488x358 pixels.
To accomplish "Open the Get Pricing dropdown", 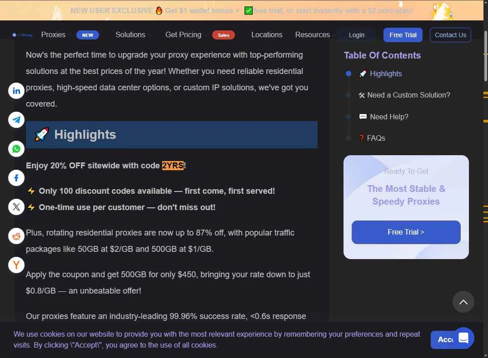I will pyautogui.click(x=183, y=35).
